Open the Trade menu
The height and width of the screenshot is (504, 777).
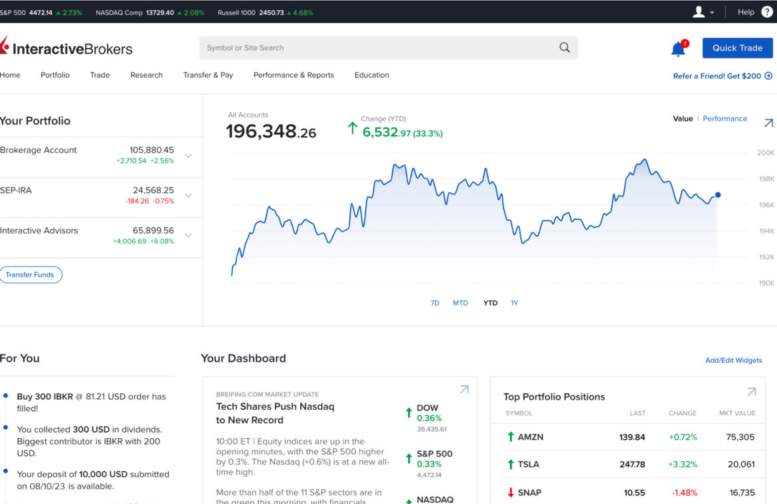[100, 75]
